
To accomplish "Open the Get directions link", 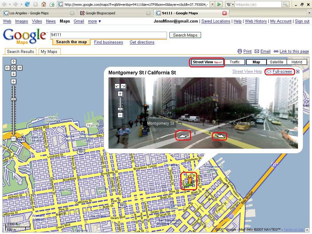I will pyautogui.click(x=142, y=42).
